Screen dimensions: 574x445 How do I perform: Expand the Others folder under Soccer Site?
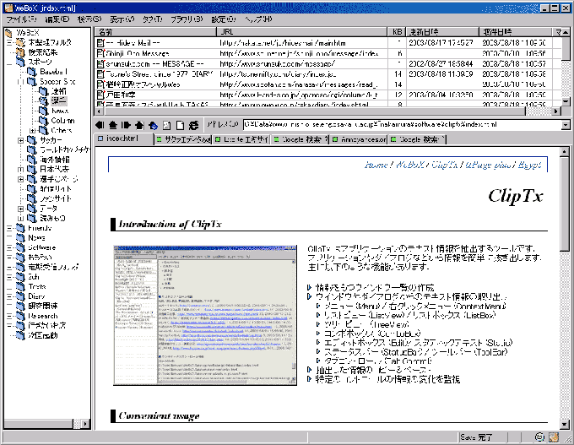(33, 130)
